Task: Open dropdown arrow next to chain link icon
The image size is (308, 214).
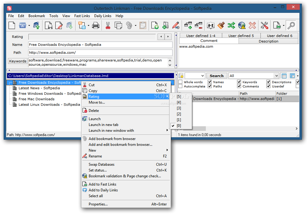Action: click(135, 25)
